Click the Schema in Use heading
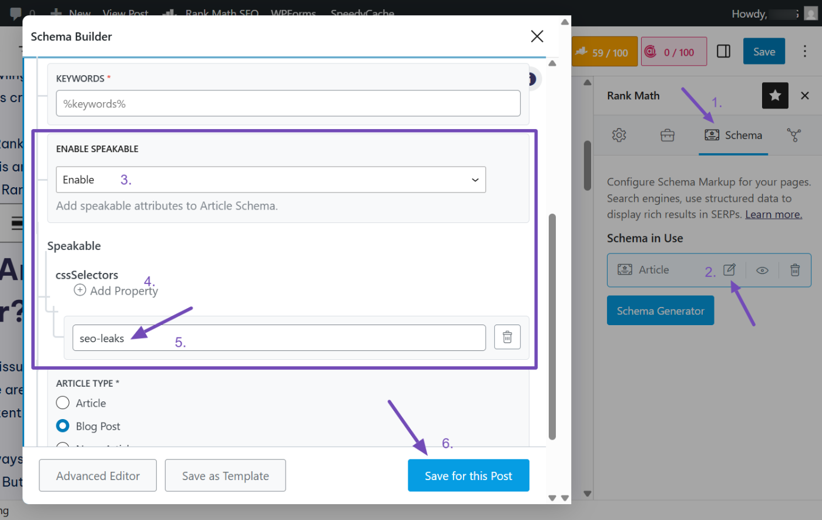The width and height of the screenshot is (822, 520). click(x=645, y=238)
